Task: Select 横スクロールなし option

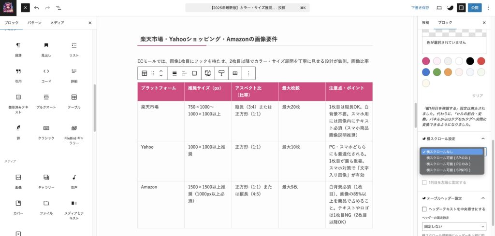Action: point(452,152)
